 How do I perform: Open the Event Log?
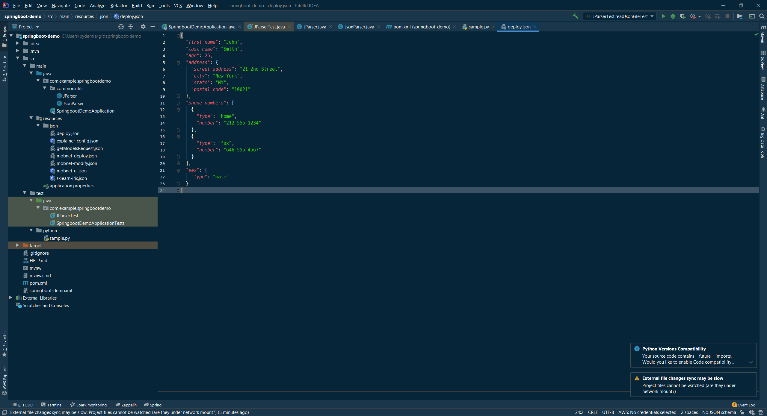click(744, 405)
